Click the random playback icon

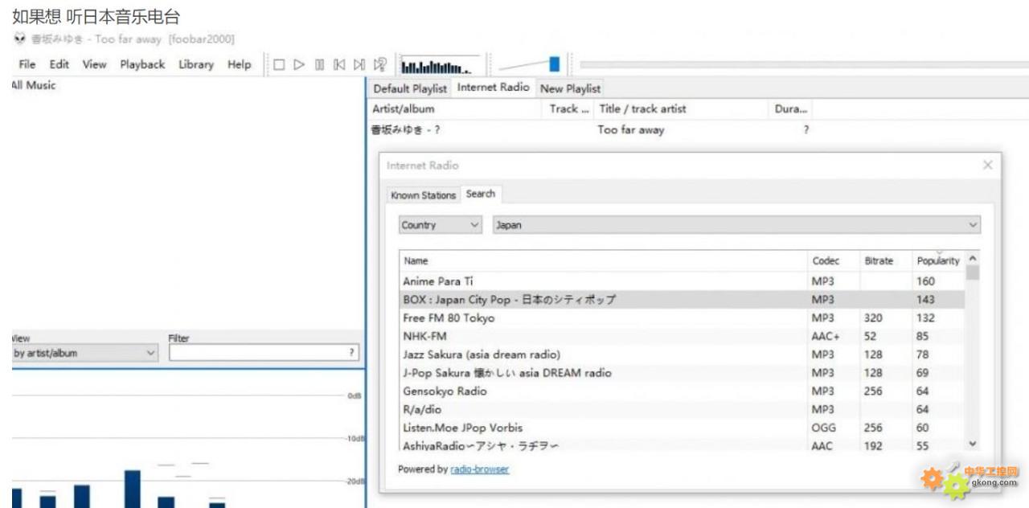pyautogui.click(x=380, y=65)
